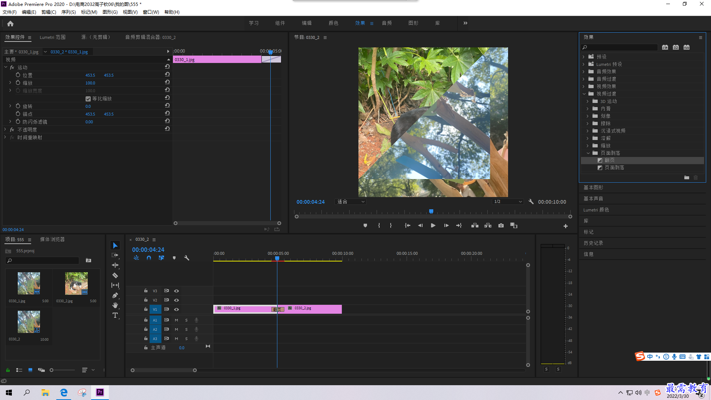Expand the 溶解 dissolve folder
711x400 pixels.
click(588, 138)
